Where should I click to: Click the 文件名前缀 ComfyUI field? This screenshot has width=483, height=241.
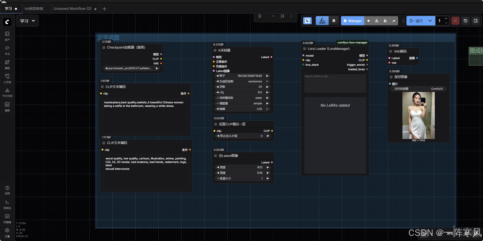pyautogui.click(x=418, y=89)
